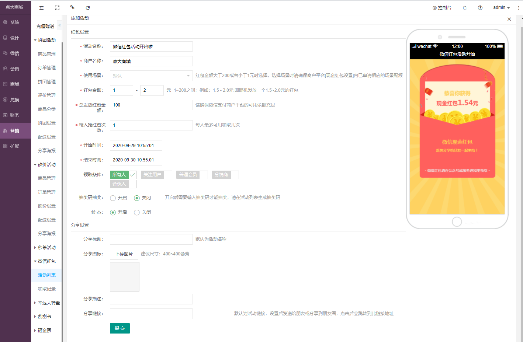The width and height of the screenshot is (523, 342).
Task: Click the 商户名称 input field
Action: (x=151, y=61)
